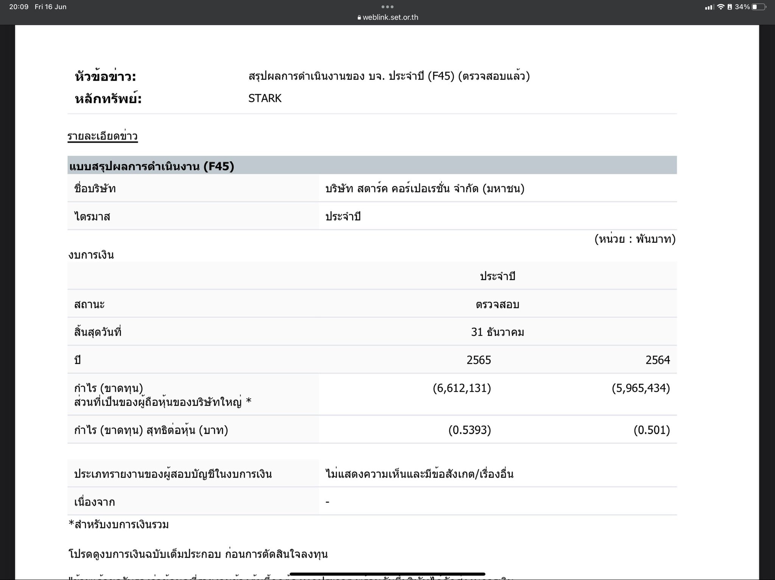Click the ไม่แสดงความเห็นและมีข้อสังเกต/เรื่องอื่น auditor opinion
This screenshot has width=775, height=580.
tap(419, 474)
